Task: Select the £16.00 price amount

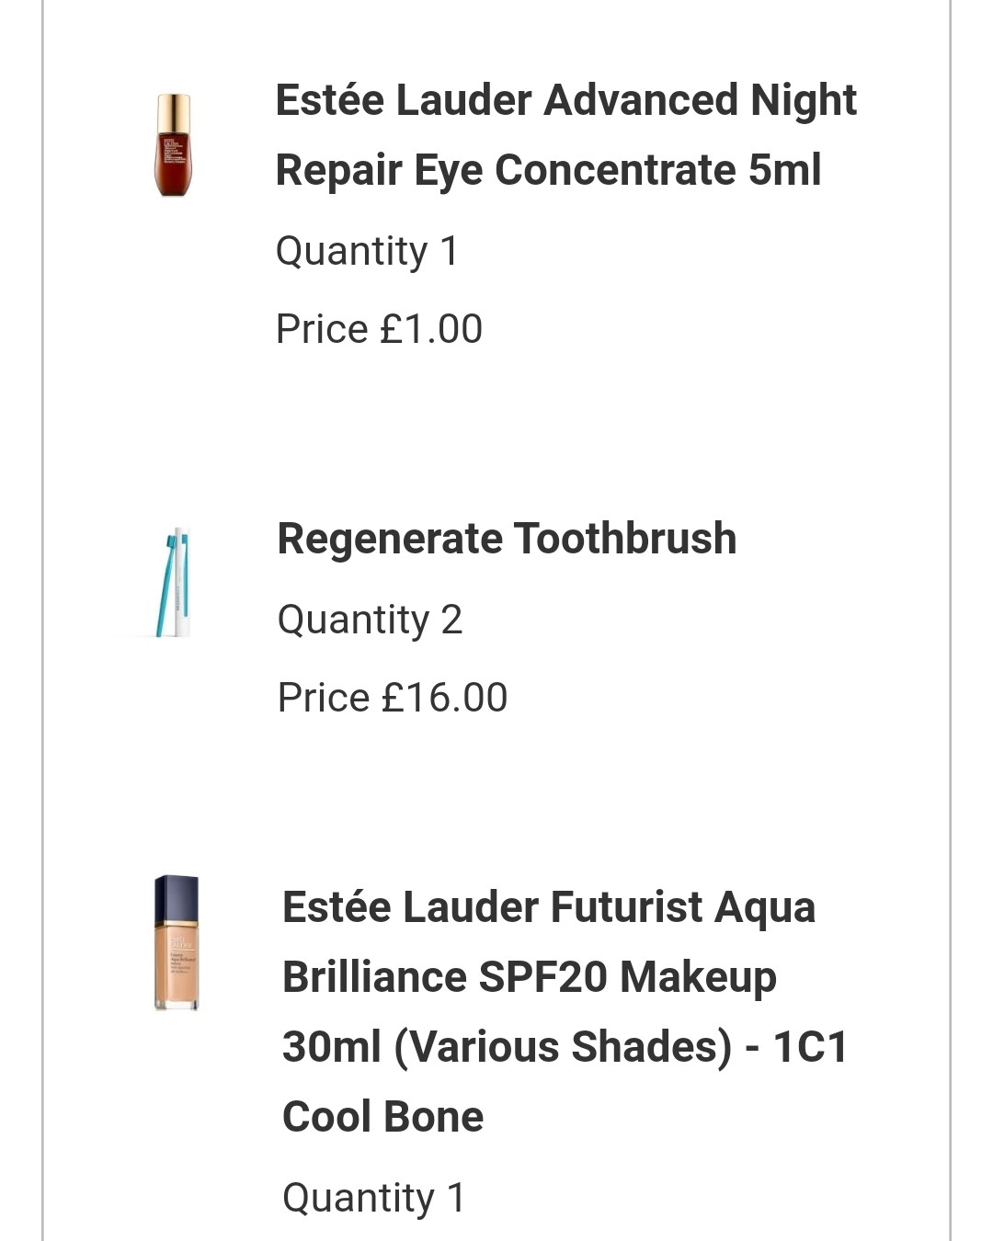Action: (x=445, y=698)
